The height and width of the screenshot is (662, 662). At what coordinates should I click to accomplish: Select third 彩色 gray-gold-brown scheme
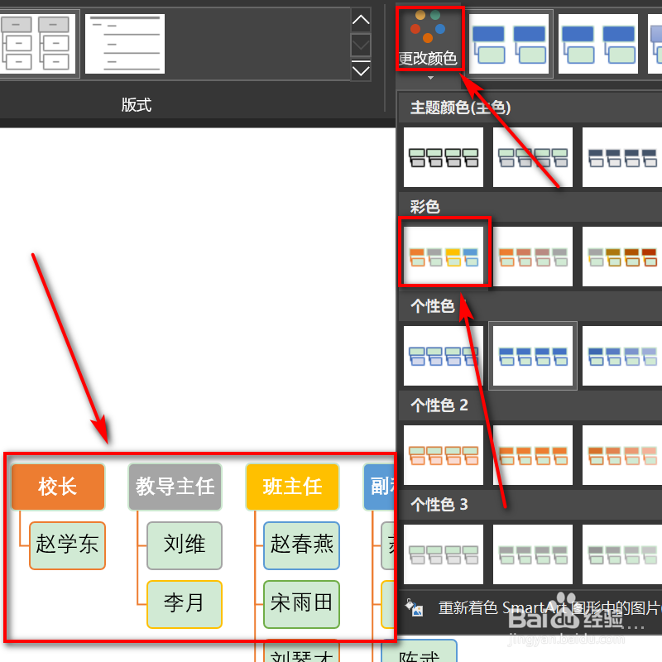(x=622, y=257)
